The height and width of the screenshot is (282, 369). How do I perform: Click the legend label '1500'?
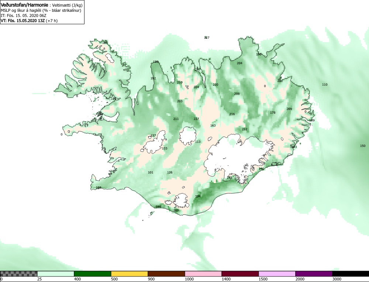(x=263, y=279)
